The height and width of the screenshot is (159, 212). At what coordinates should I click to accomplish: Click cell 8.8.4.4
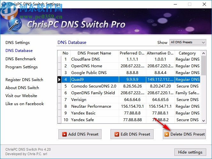pos(160,73)
